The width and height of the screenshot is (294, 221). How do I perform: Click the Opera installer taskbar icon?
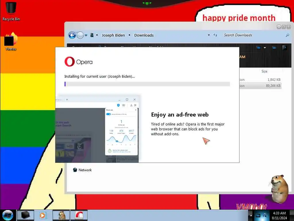(x=79, y=215)
